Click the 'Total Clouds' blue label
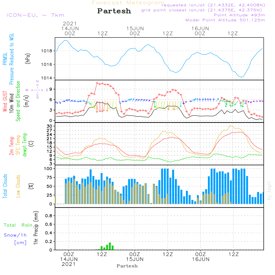Viewport: 275px width, 275px height. point(5,186)
